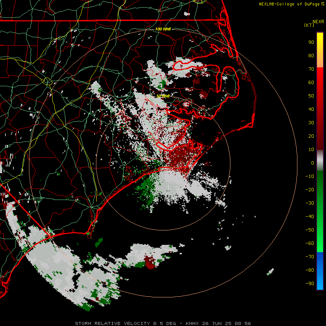The width and height of the screenshot is (326, 326).
Task: Click the NEXR label above the scale
Action: (318, 22)
